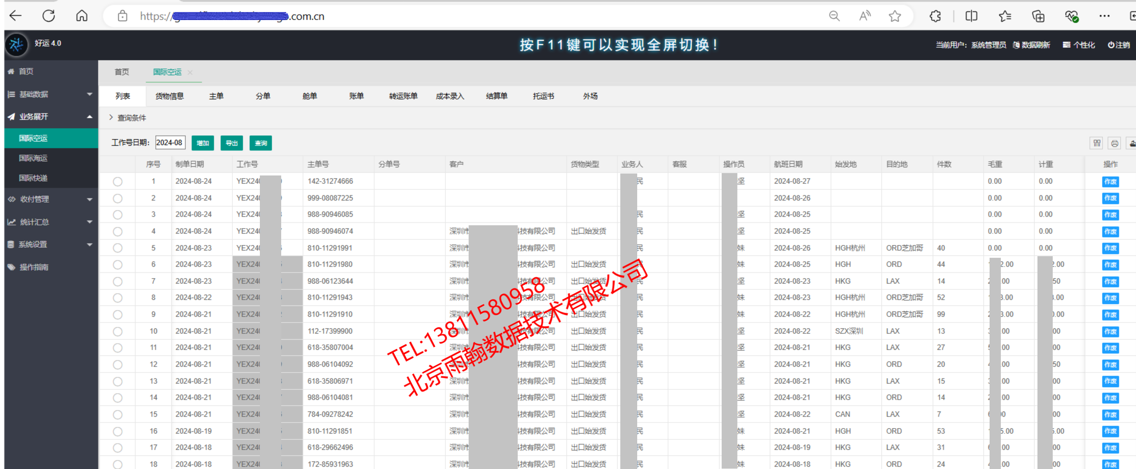View site information lock icon
1136x469 pixels.
(x=122, y=16)
